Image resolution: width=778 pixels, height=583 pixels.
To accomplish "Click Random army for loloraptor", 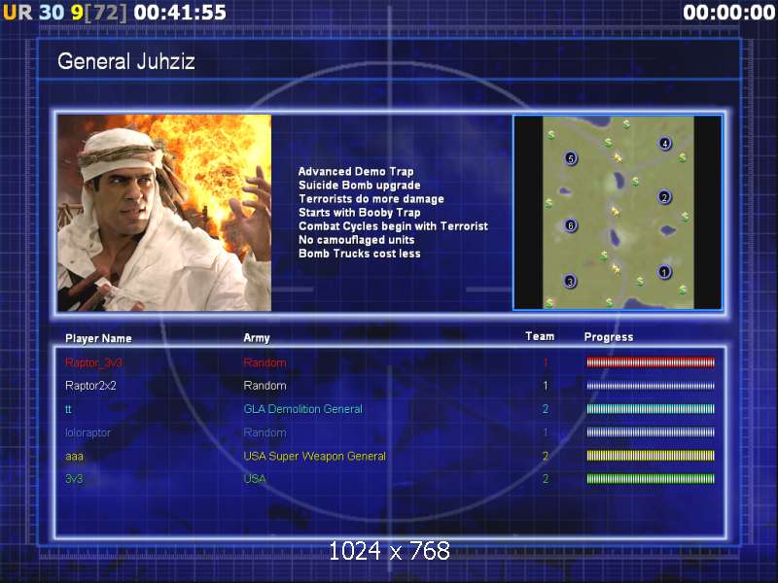I will (265, 432).
